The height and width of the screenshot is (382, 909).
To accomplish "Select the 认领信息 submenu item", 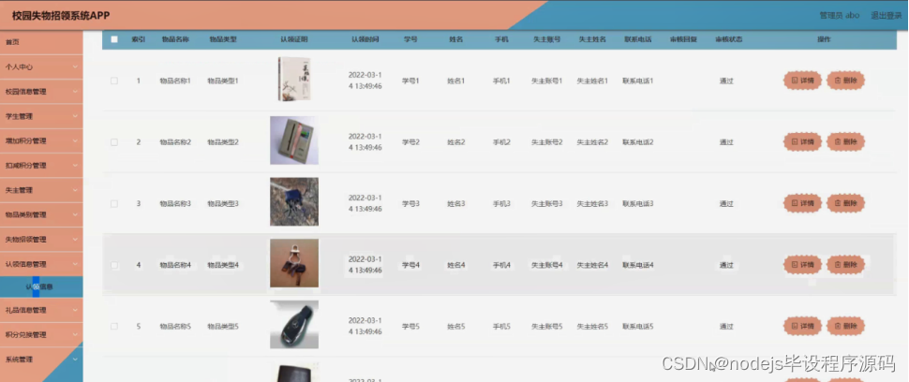I will pos(41,286).
